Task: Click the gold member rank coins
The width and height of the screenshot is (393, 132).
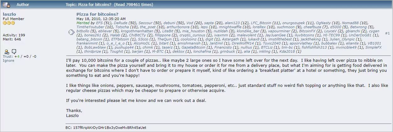Action: click(9, 23)
